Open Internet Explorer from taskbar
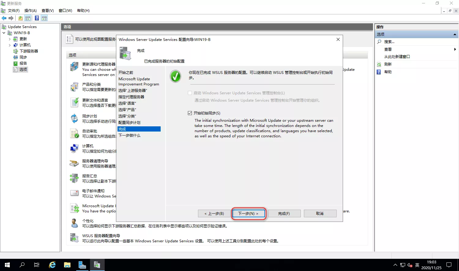 pos(52,265)
